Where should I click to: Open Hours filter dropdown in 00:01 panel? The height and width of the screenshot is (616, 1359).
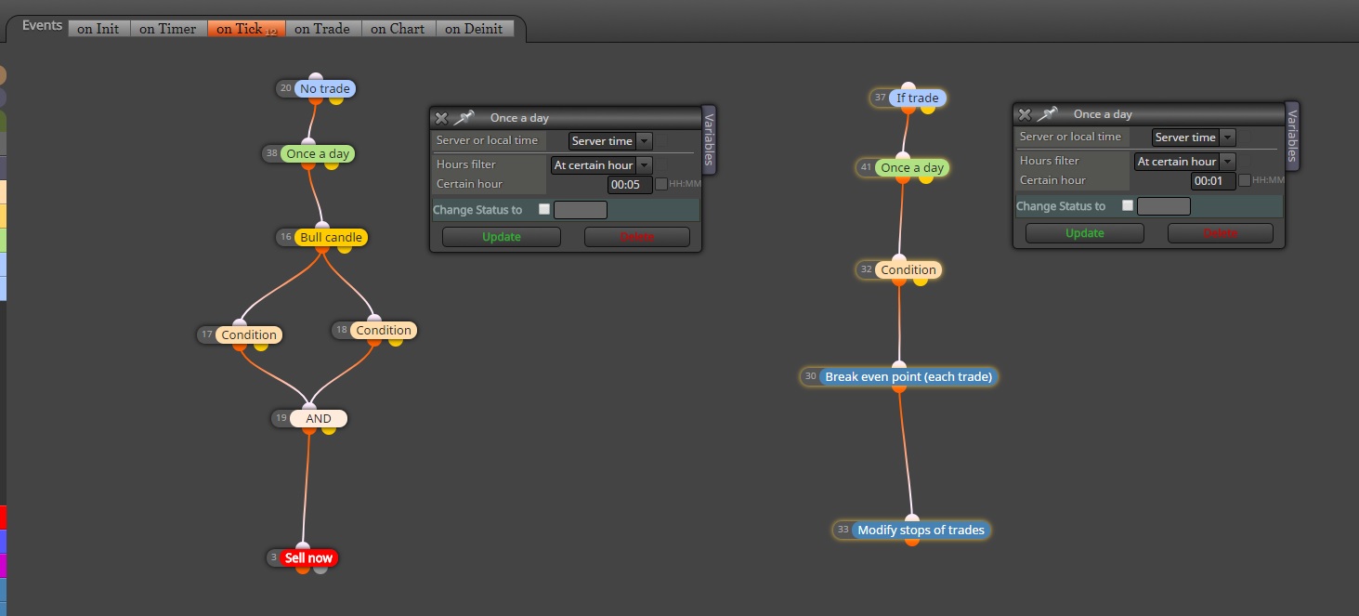click(x=1184, y=161)
